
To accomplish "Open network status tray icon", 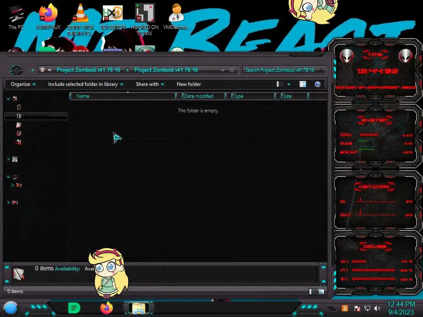I will pyautogui.click(x=367, y=308).
